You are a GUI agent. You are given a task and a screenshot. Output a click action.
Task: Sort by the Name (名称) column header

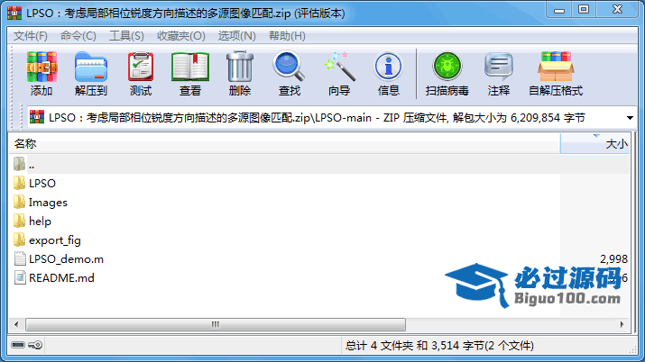(284, 144)
